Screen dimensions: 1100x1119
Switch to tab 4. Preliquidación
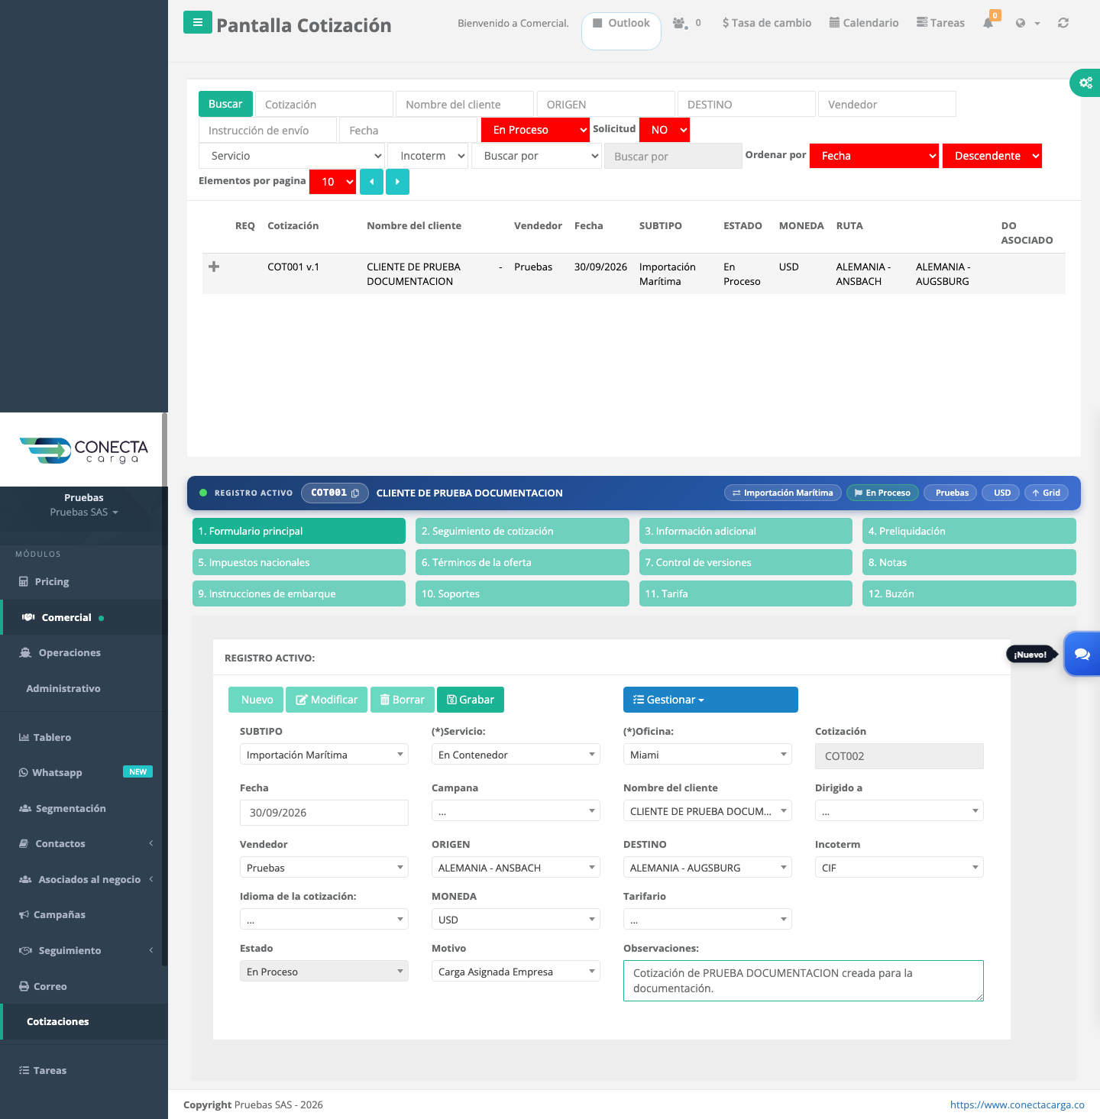969,531
